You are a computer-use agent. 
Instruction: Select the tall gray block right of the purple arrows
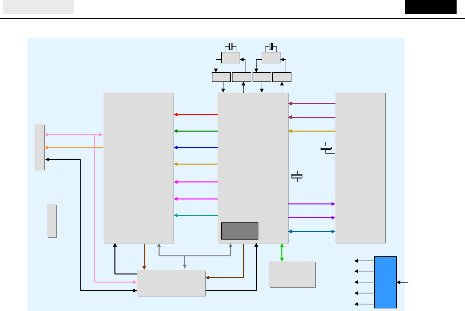coord(360,167)
